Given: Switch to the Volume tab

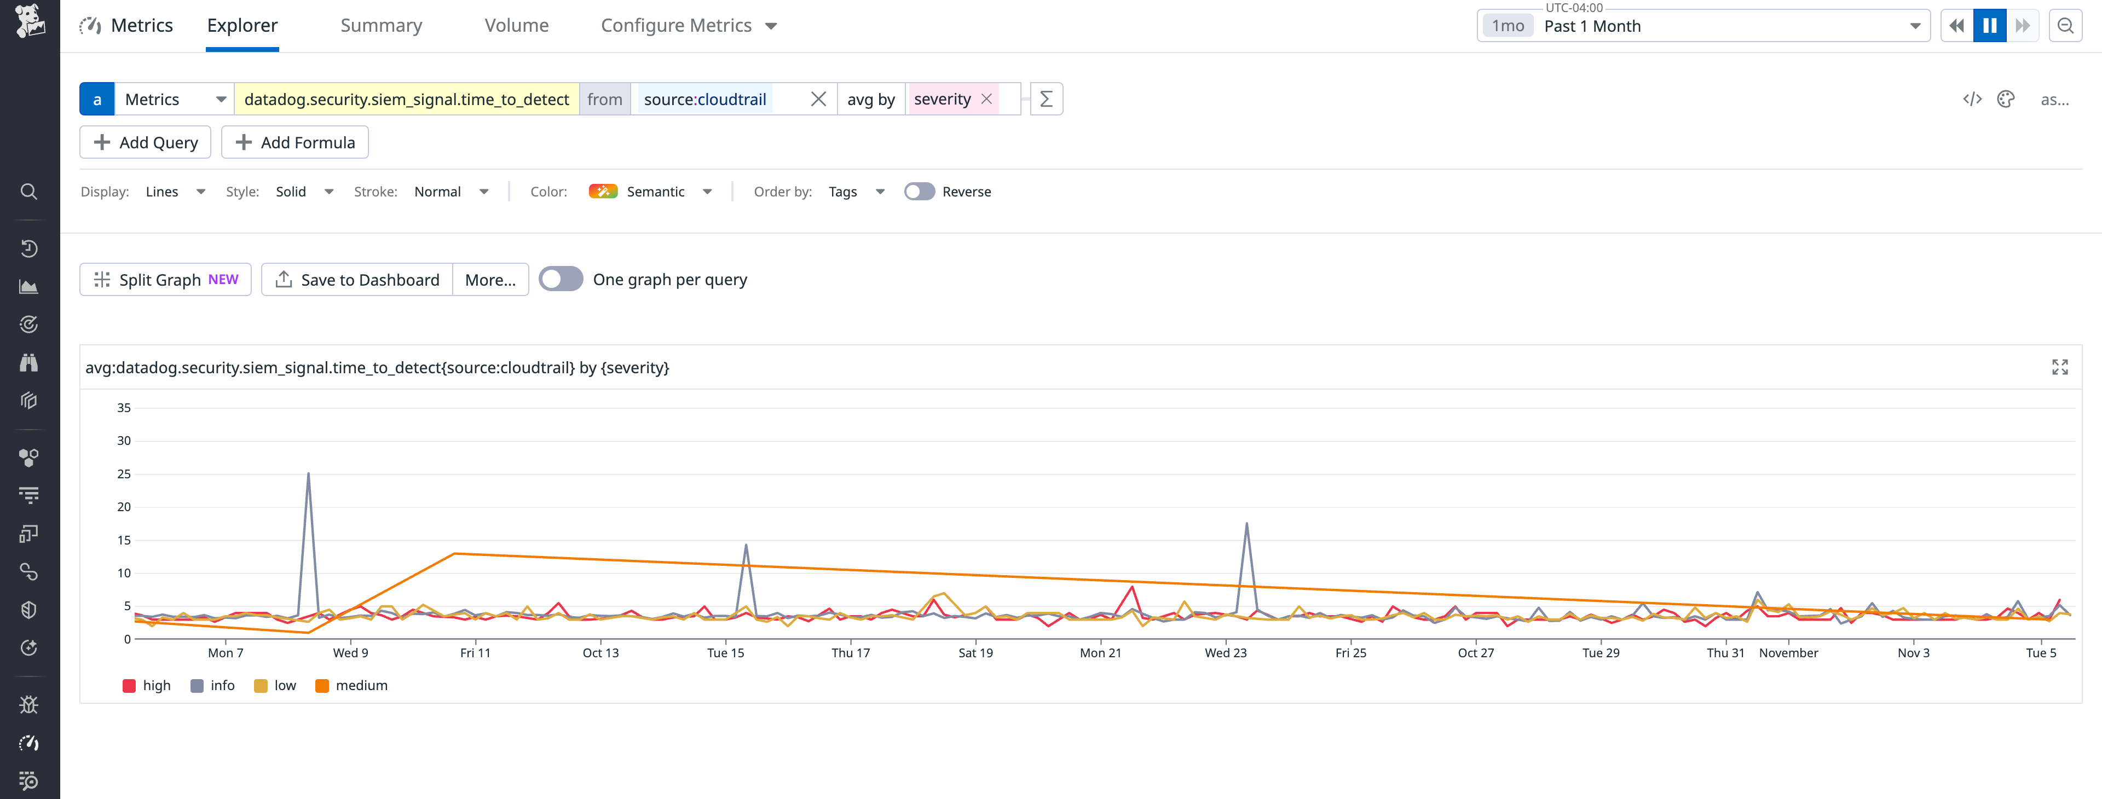Looking at the screenshot, I should [517, 25].
